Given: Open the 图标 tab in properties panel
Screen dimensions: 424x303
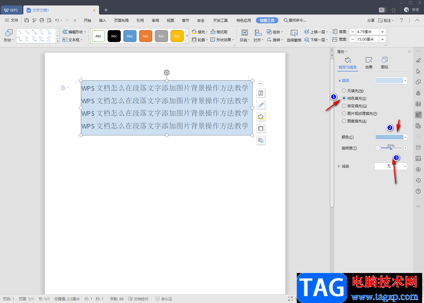Looking at the screenshot, I should (x=385, y=63).
